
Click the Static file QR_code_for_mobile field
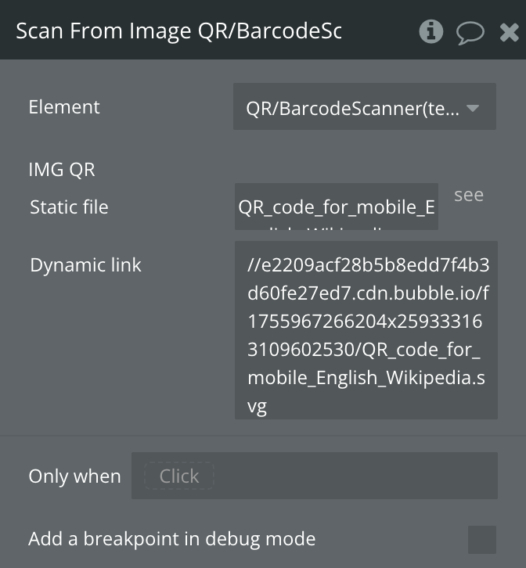(x=336, y=207)
